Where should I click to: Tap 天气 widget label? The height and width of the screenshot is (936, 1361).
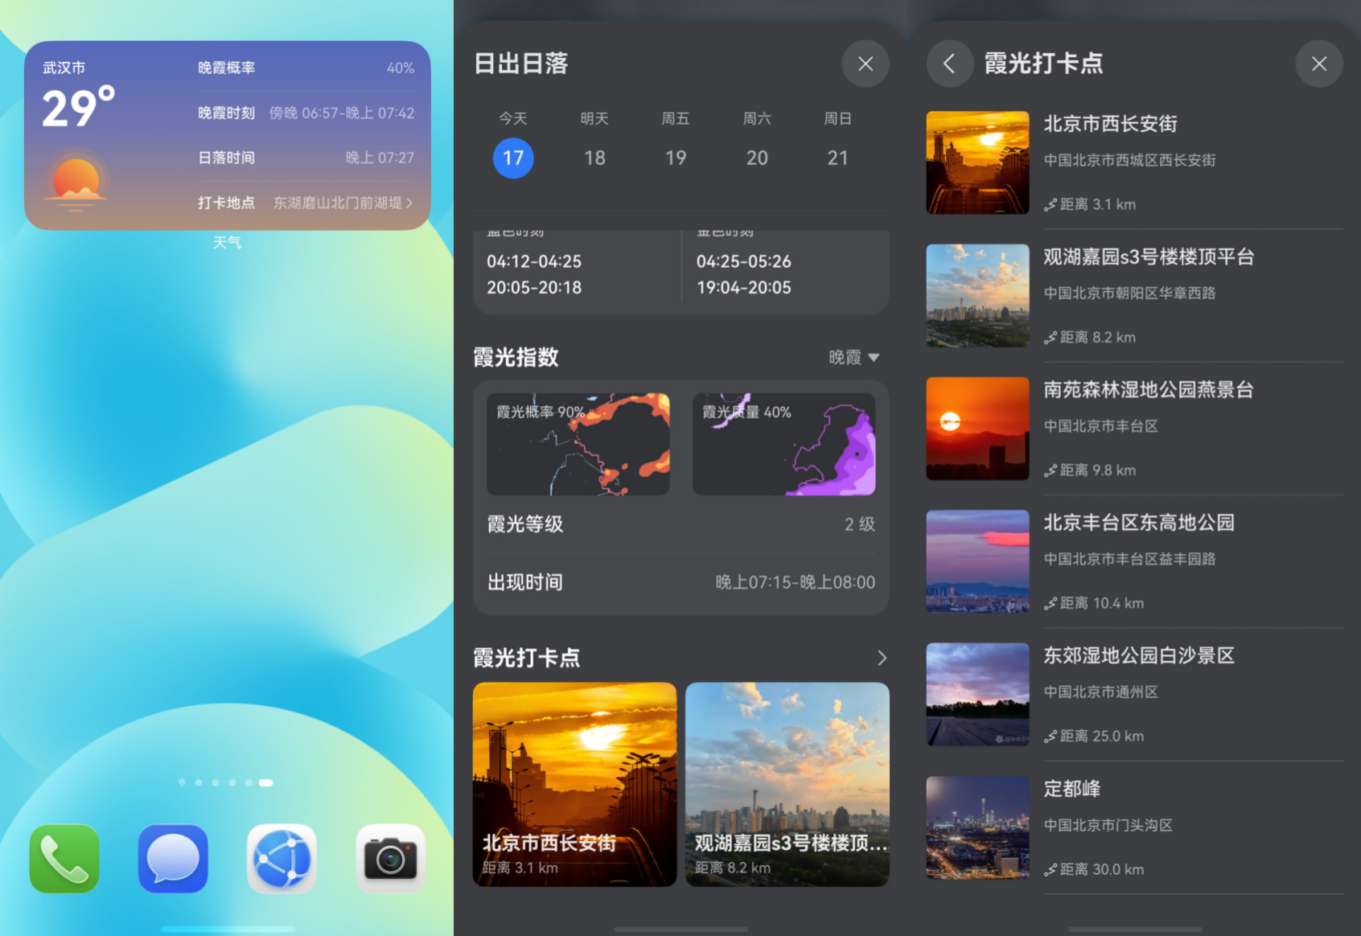click(227, 243)
